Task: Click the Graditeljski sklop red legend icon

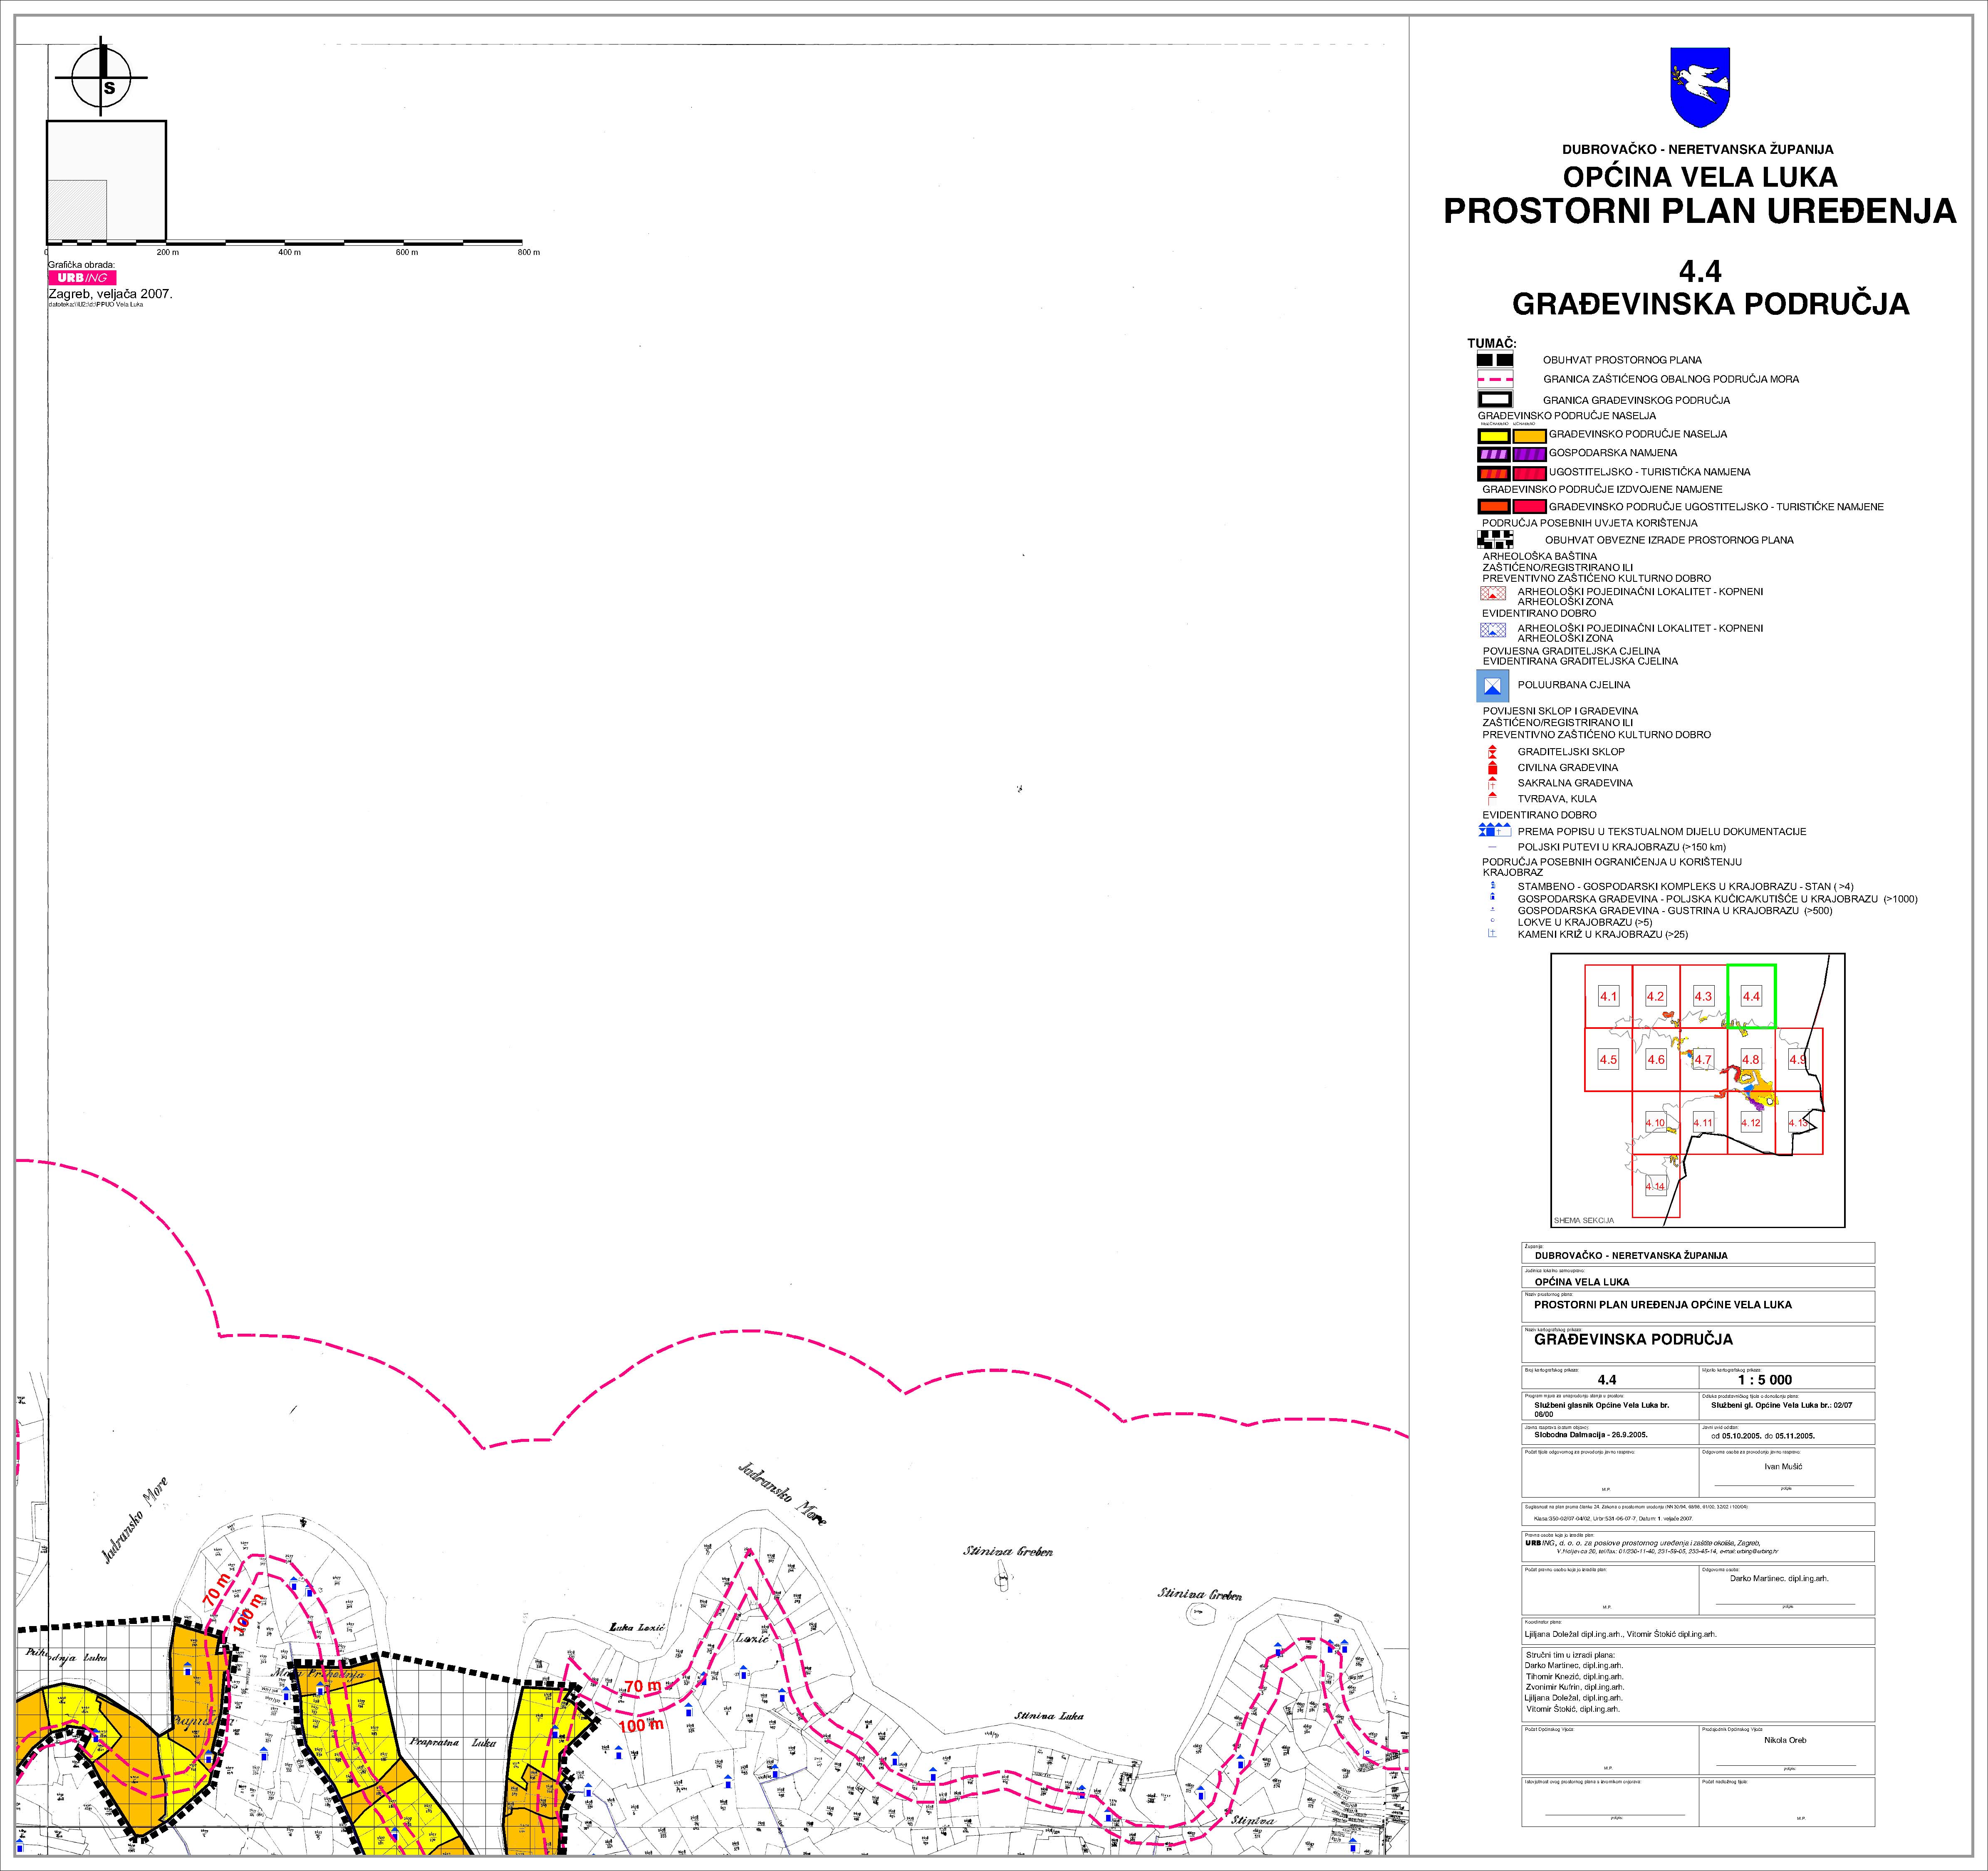Action: pos(1492,751)
